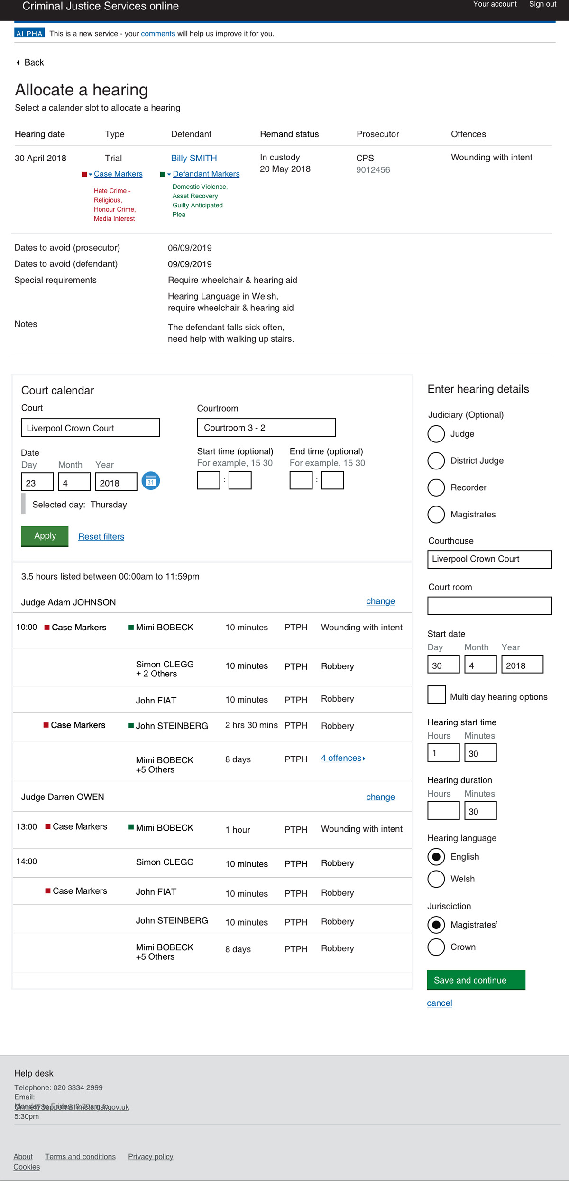Image resolution: width=569 pixels, height=1181 pixels.
Task: Click the ALPHA phase badge
Action: pos(29,33)
